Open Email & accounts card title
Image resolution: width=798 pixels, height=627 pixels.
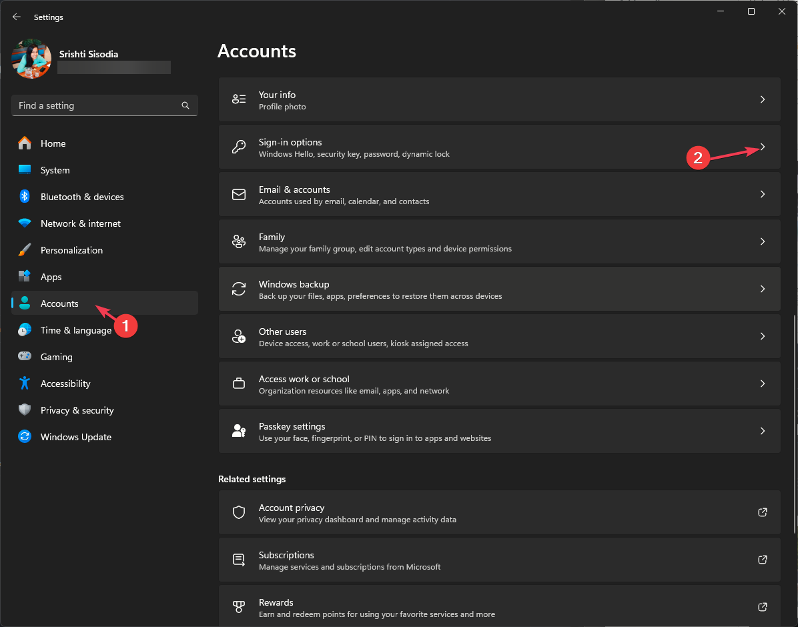click(294, 189)
